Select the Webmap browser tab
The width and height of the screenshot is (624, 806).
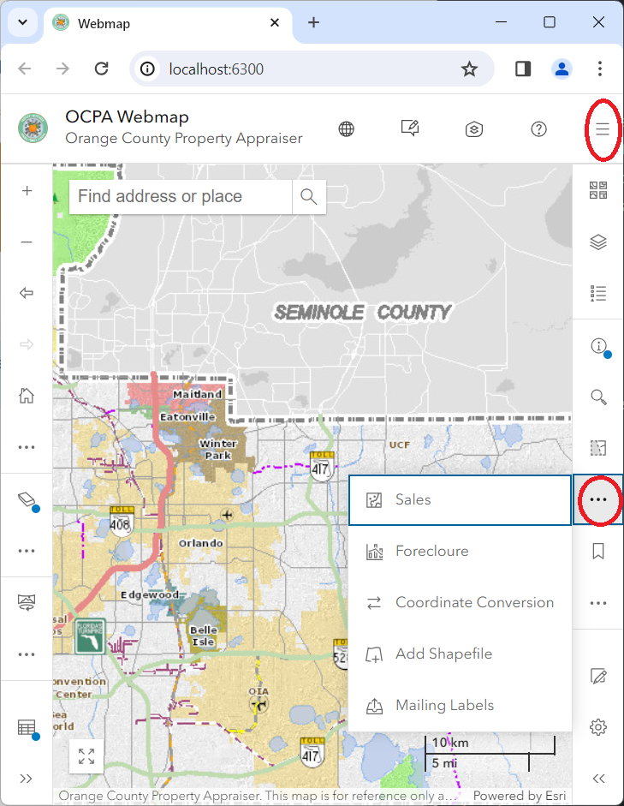[168, 24]
